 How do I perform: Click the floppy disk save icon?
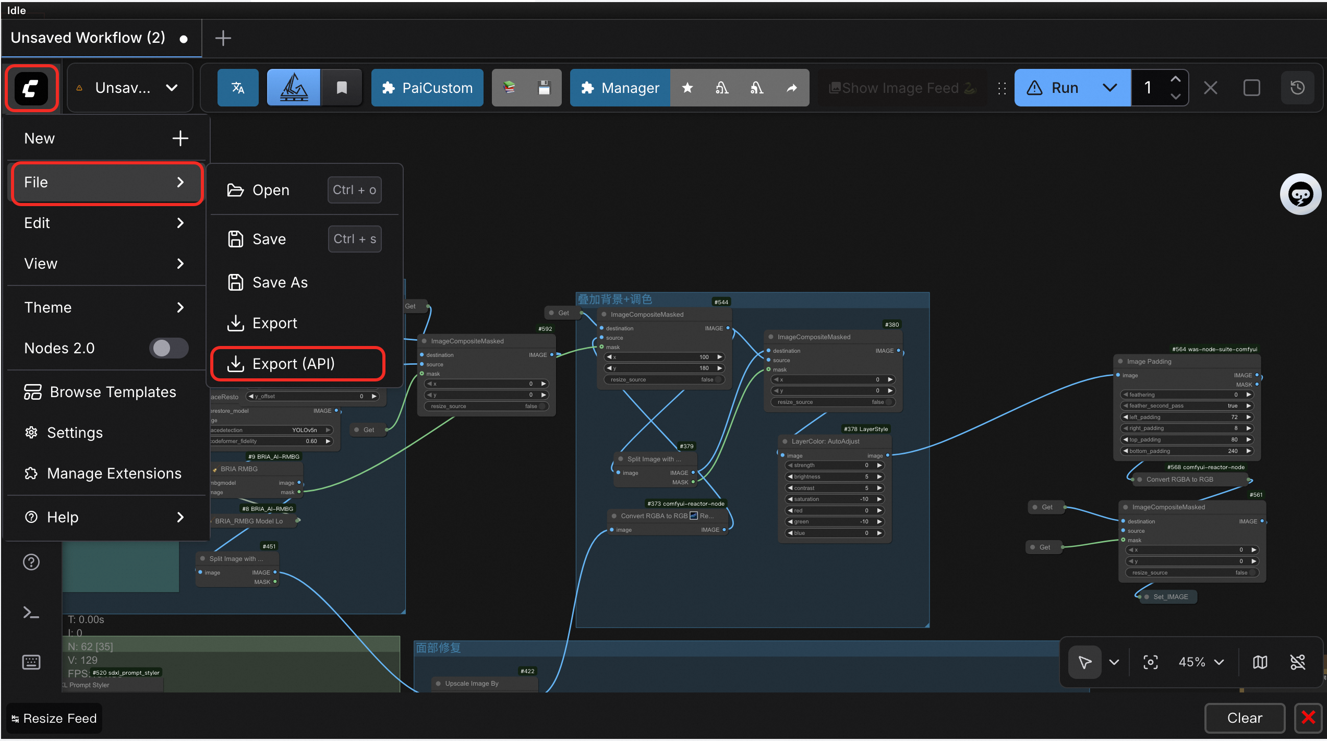[x=544, y=88]
